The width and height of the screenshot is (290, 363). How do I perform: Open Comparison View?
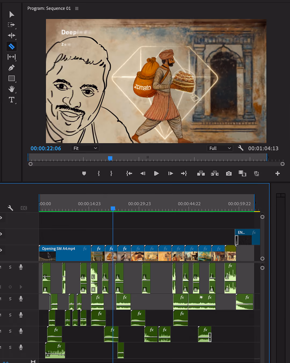click(242, 174)
